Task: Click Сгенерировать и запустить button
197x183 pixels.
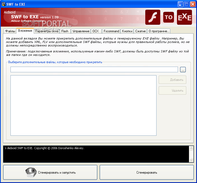Action: point(50,173)
